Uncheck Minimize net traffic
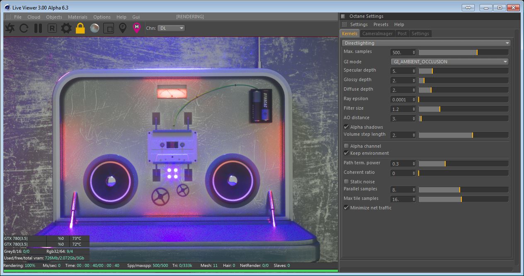The height and width of the screenshot is (276, 524). [346, 208]
